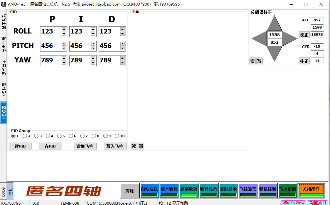Screen dimensions: 330x205
Task: Toggle the 基本收码 button
Action: (x=169, y=191)
